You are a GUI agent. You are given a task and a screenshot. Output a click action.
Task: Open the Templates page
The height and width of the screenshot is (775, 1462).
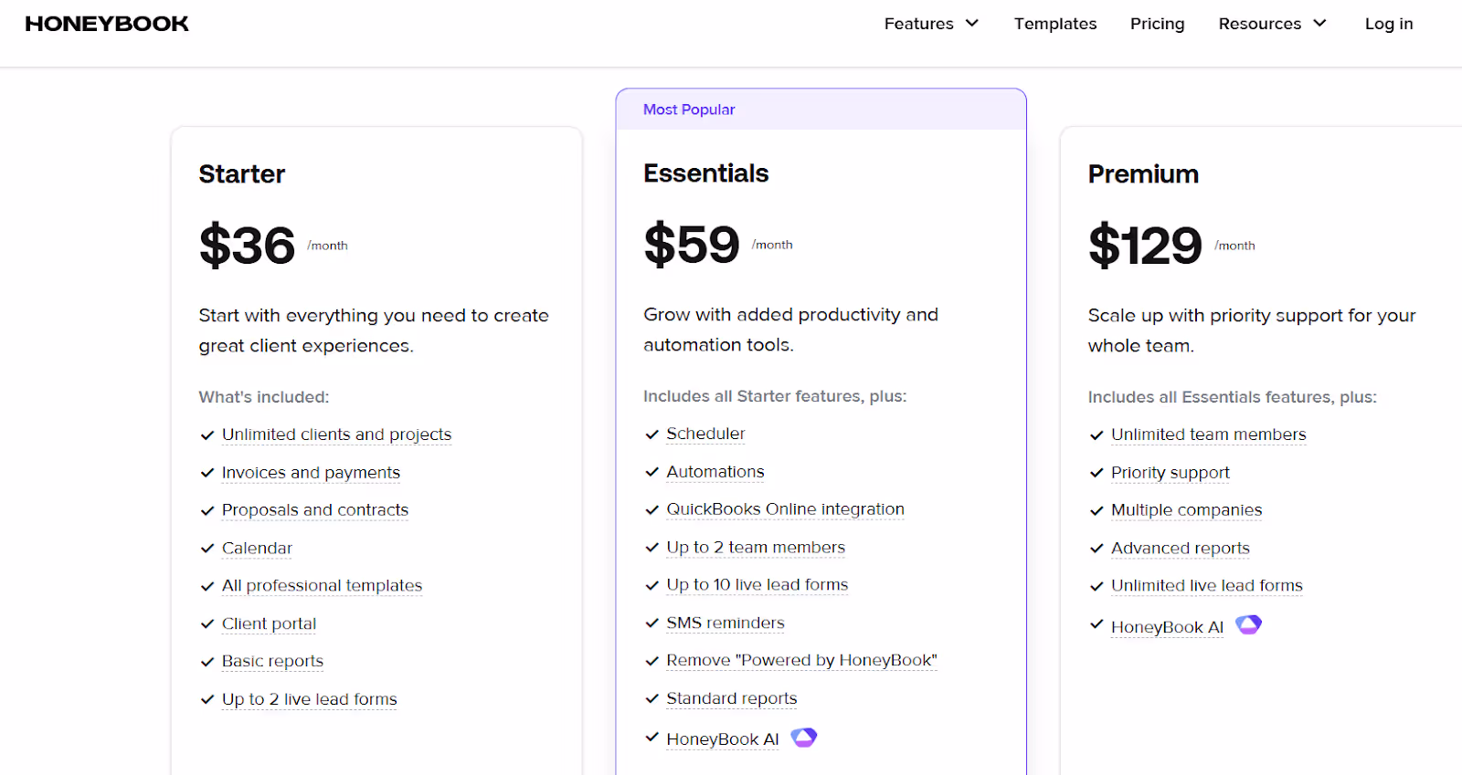point(1055,24)
